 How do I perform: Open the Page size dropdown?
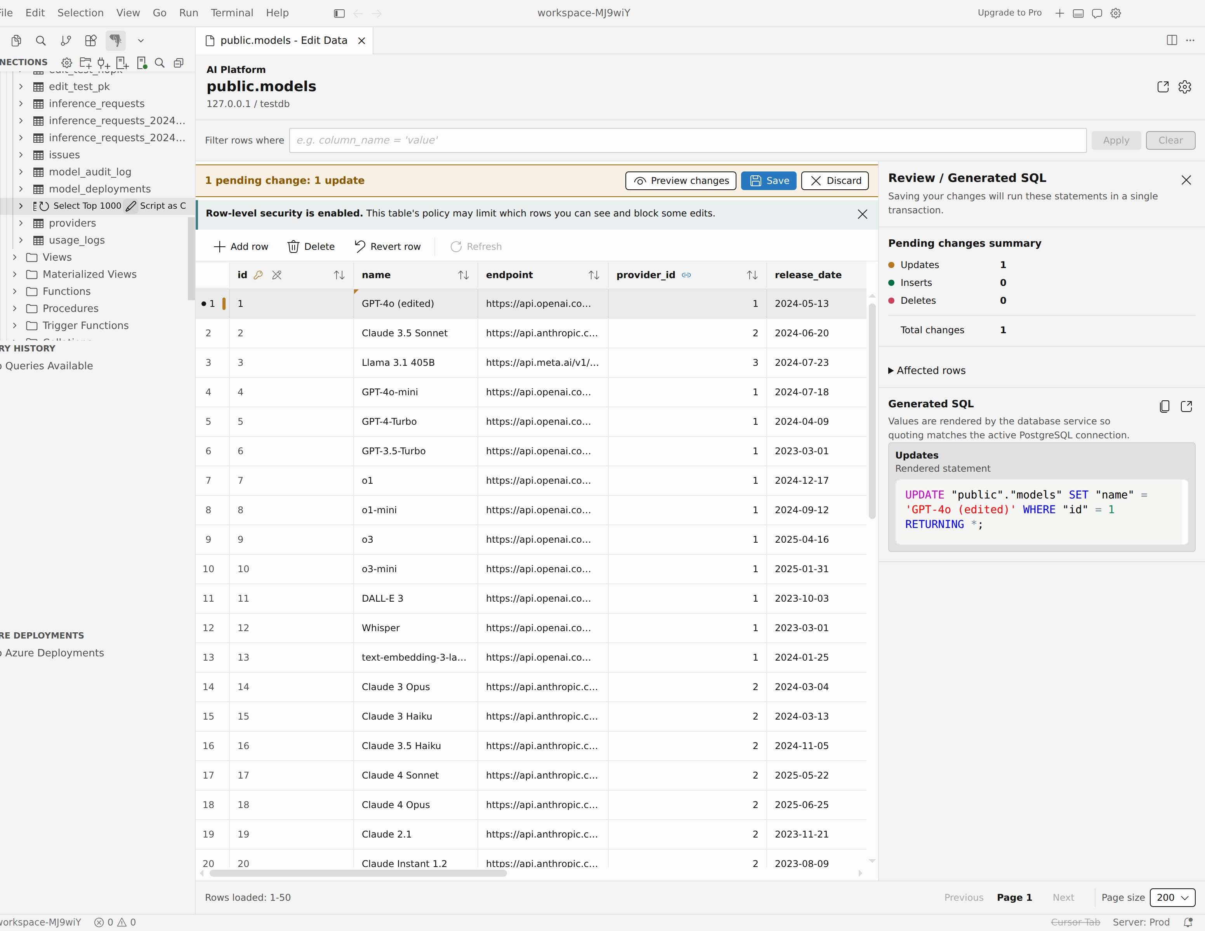(1172, 897)
